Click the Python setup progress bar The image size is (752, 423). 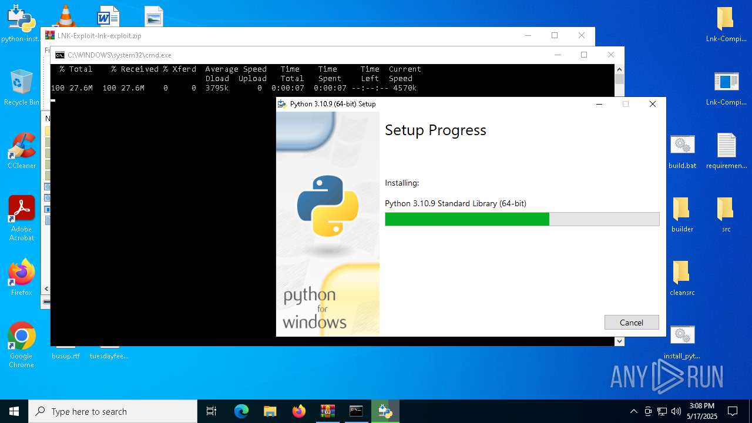(x=522, y=219)
